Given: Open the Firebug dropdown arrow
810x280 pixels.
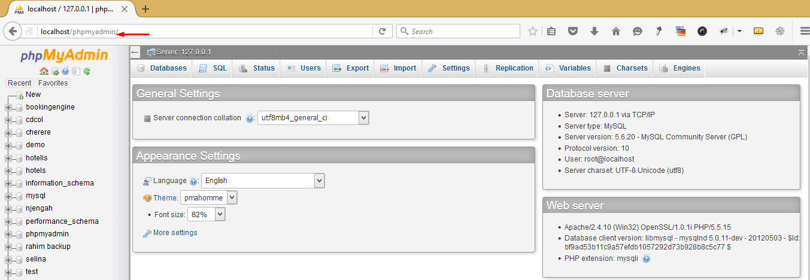Looking at the screenshot, I should (739, 31).
